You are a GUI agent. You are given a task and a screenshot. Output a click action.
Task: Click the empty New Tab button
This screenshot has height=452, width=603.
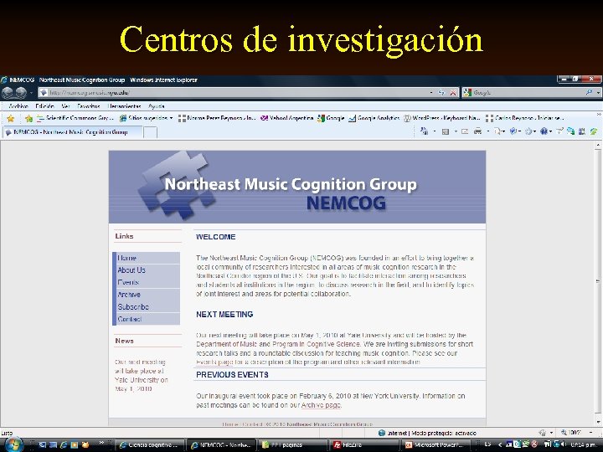coord(151,132)
